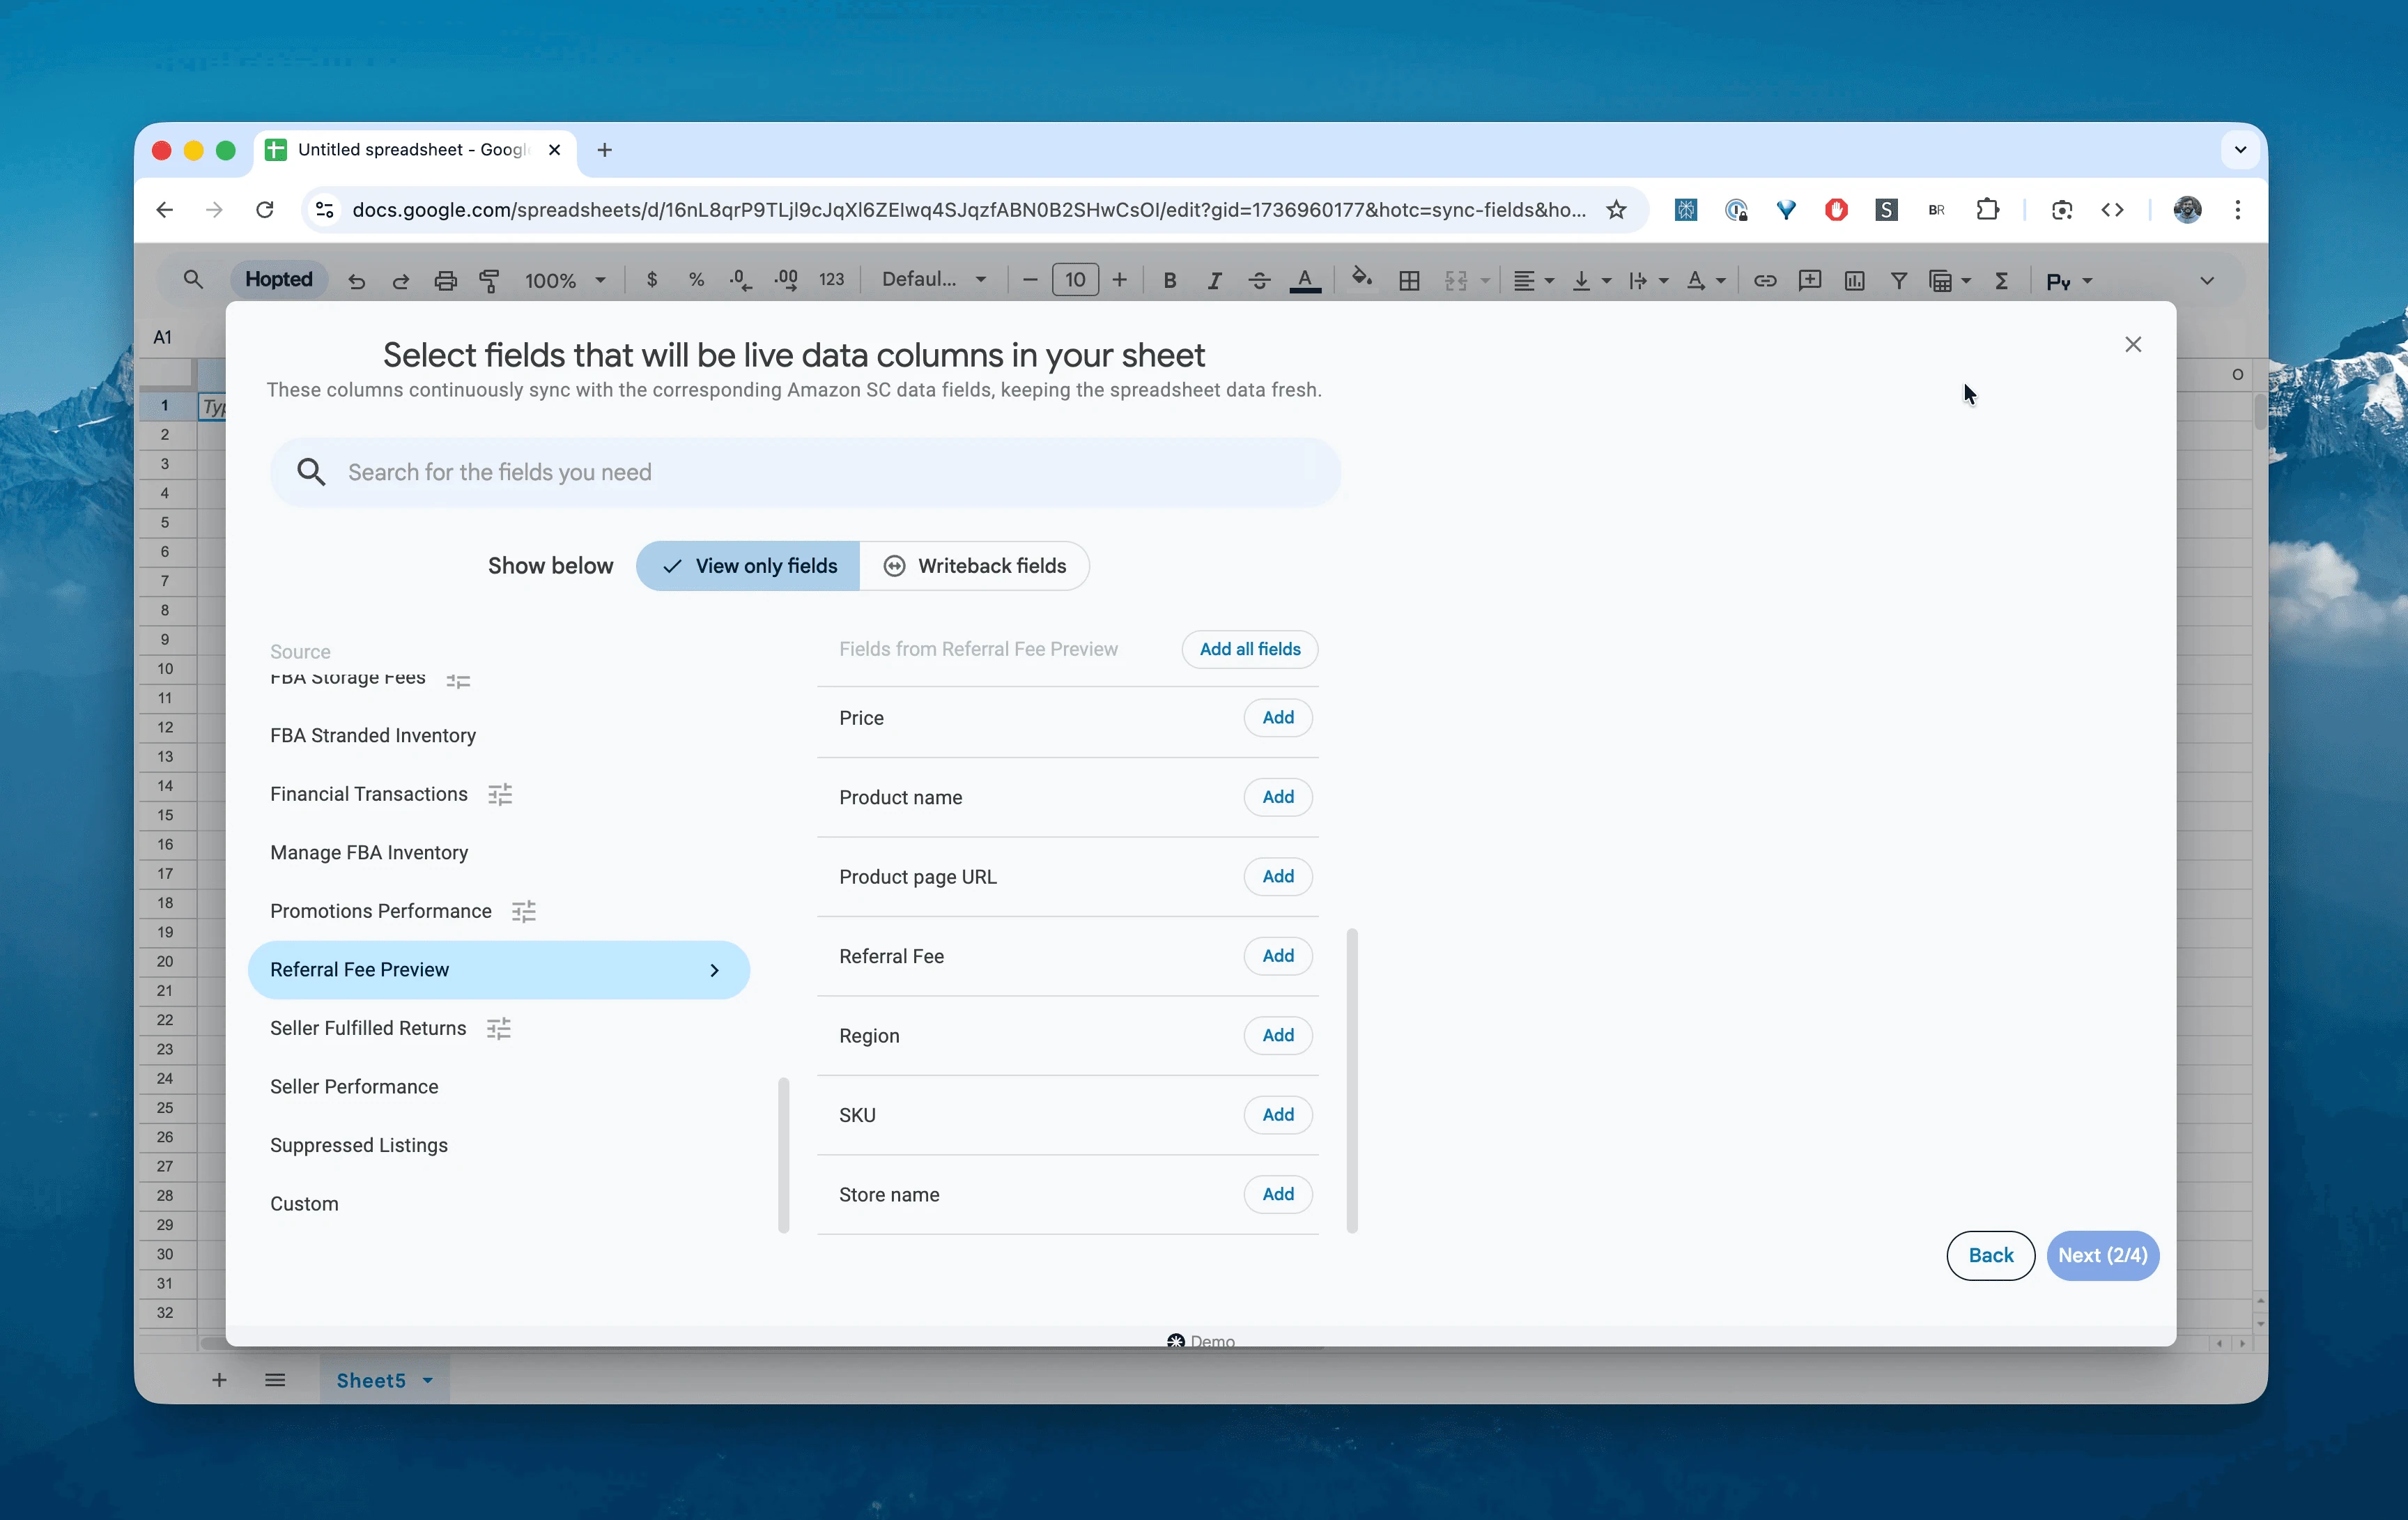Add a new sheet
Screen dimensions: 2408x1520
coord(219,1381)
